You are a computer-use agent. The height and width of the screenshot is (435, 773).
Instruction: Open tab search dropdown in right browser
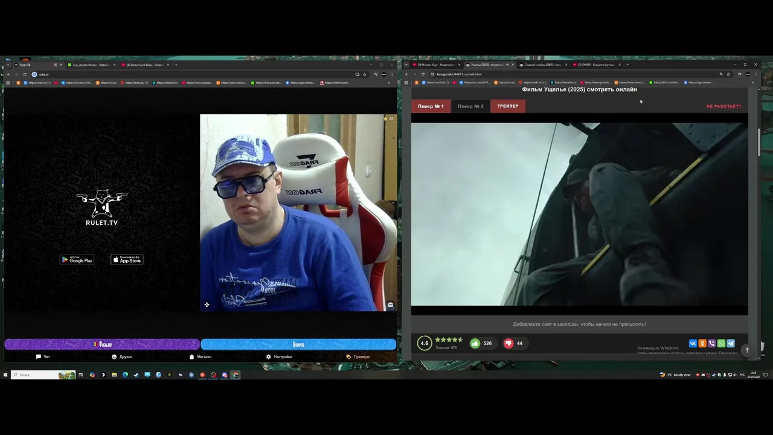tap(406, 65)
